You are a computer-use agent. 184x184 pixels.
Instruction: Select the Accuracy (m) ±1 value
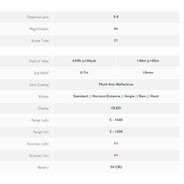(116, 155)
